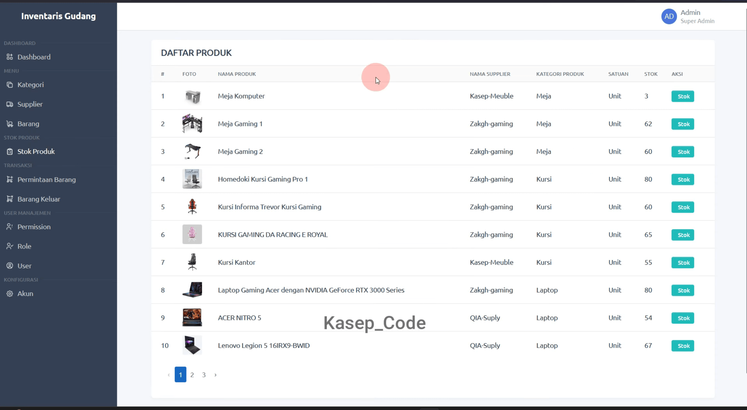Click Stok button for Lenovo Legion 5
Image resolution: width=747 pixels, height=410 pixels.
coord(683,346)
